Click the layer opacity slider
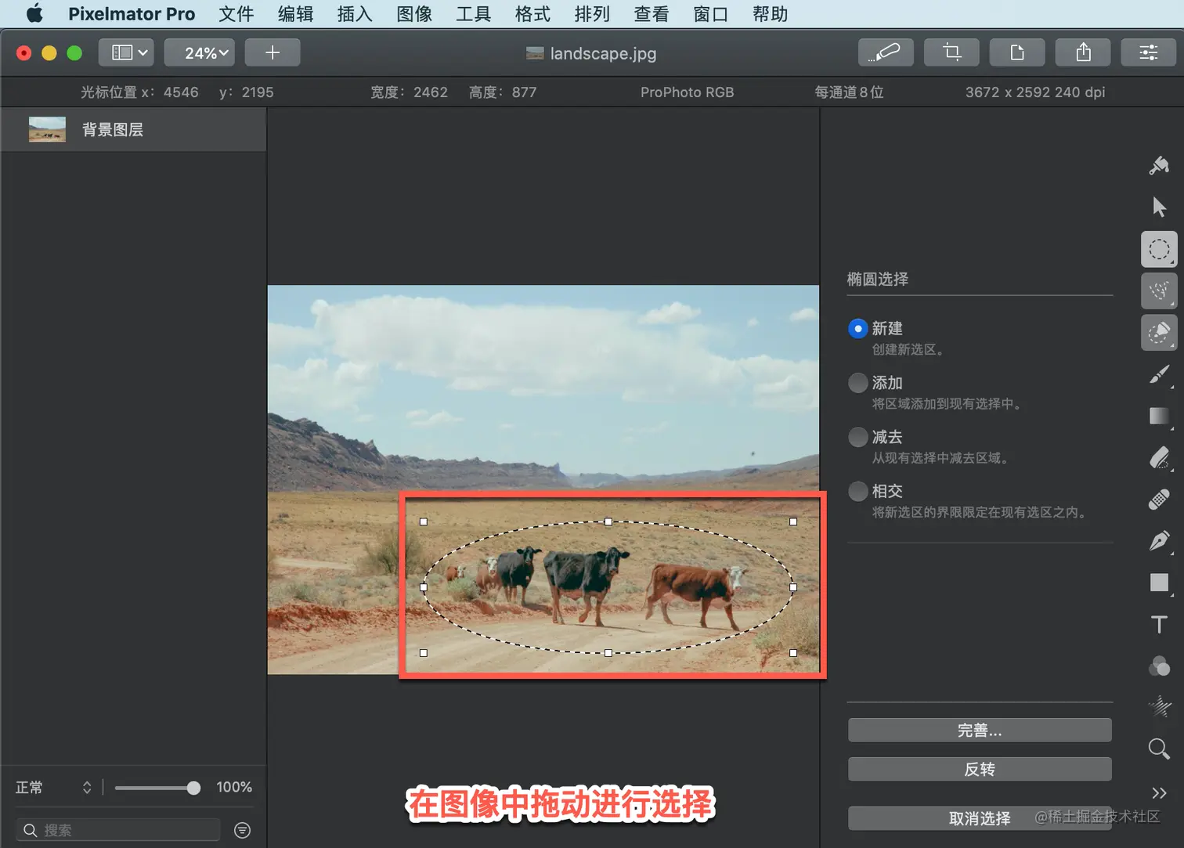The height and width of the screenshot is (848, 1184). tap(157, 788)
